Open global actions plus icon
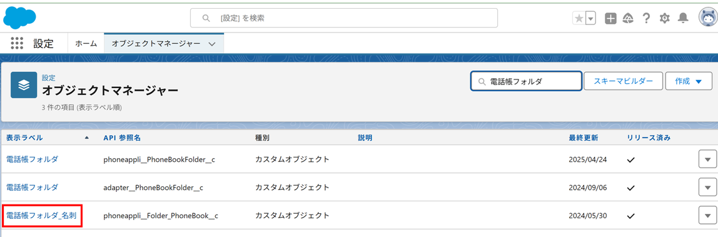This screenshot has height=237, width=718. pos(611,18)
